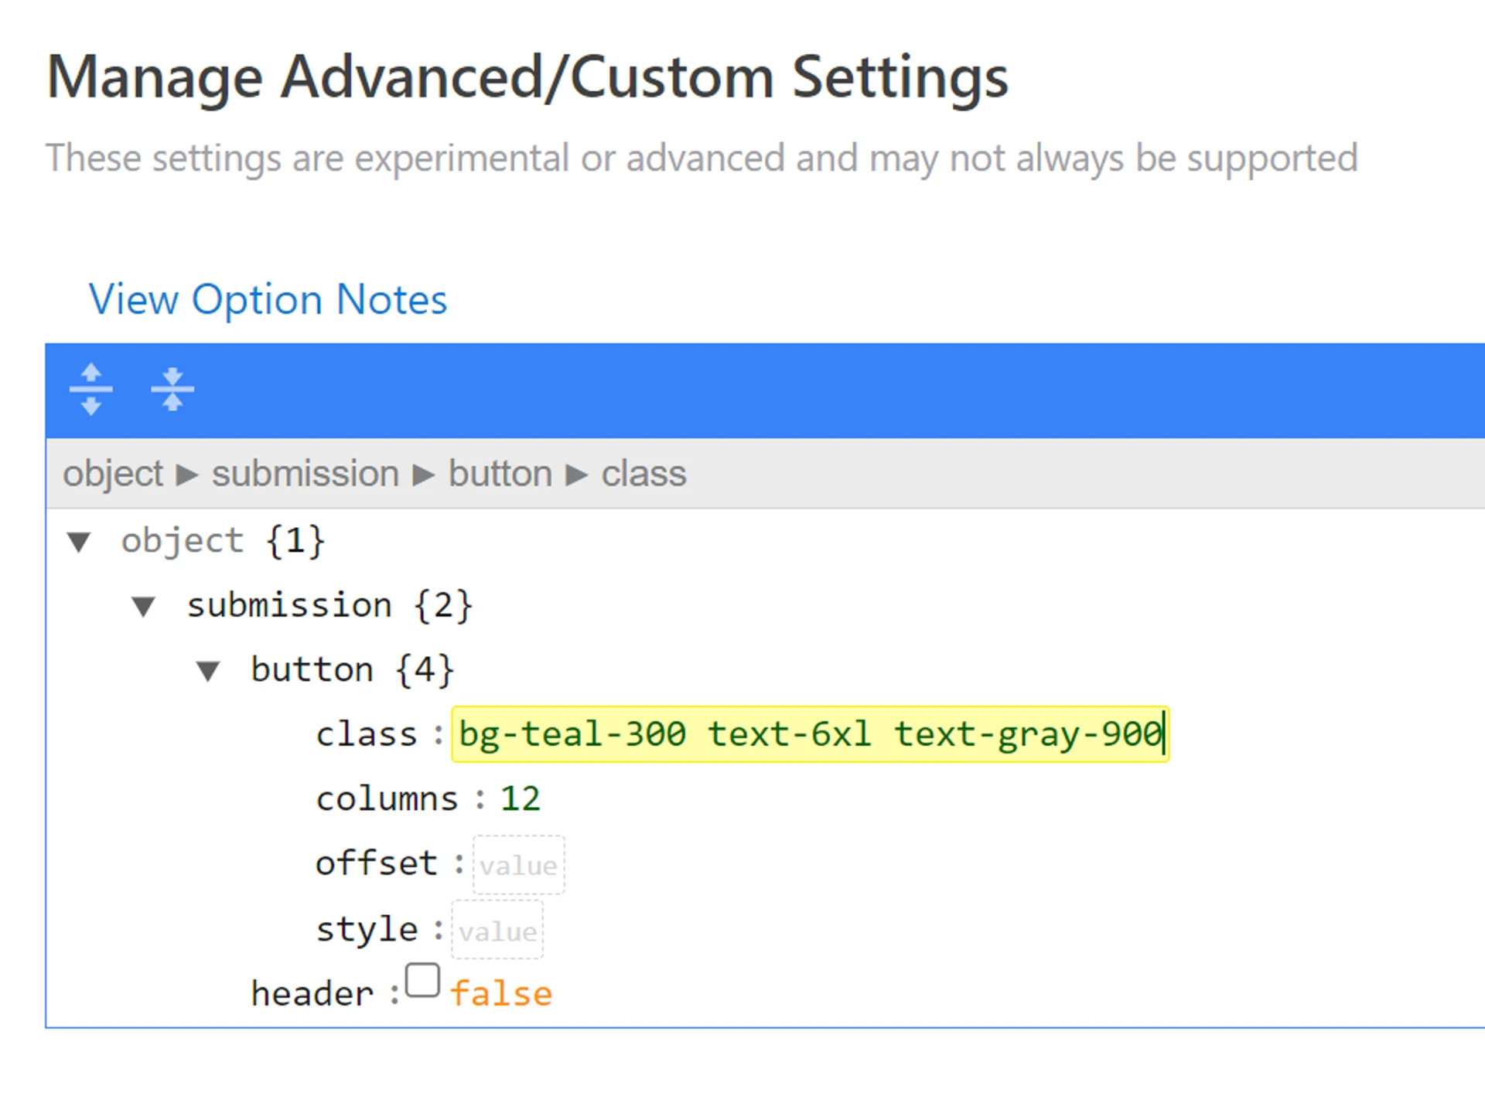Click the collapse all fields icon
1485x1096 pixels.
point(172,389)
